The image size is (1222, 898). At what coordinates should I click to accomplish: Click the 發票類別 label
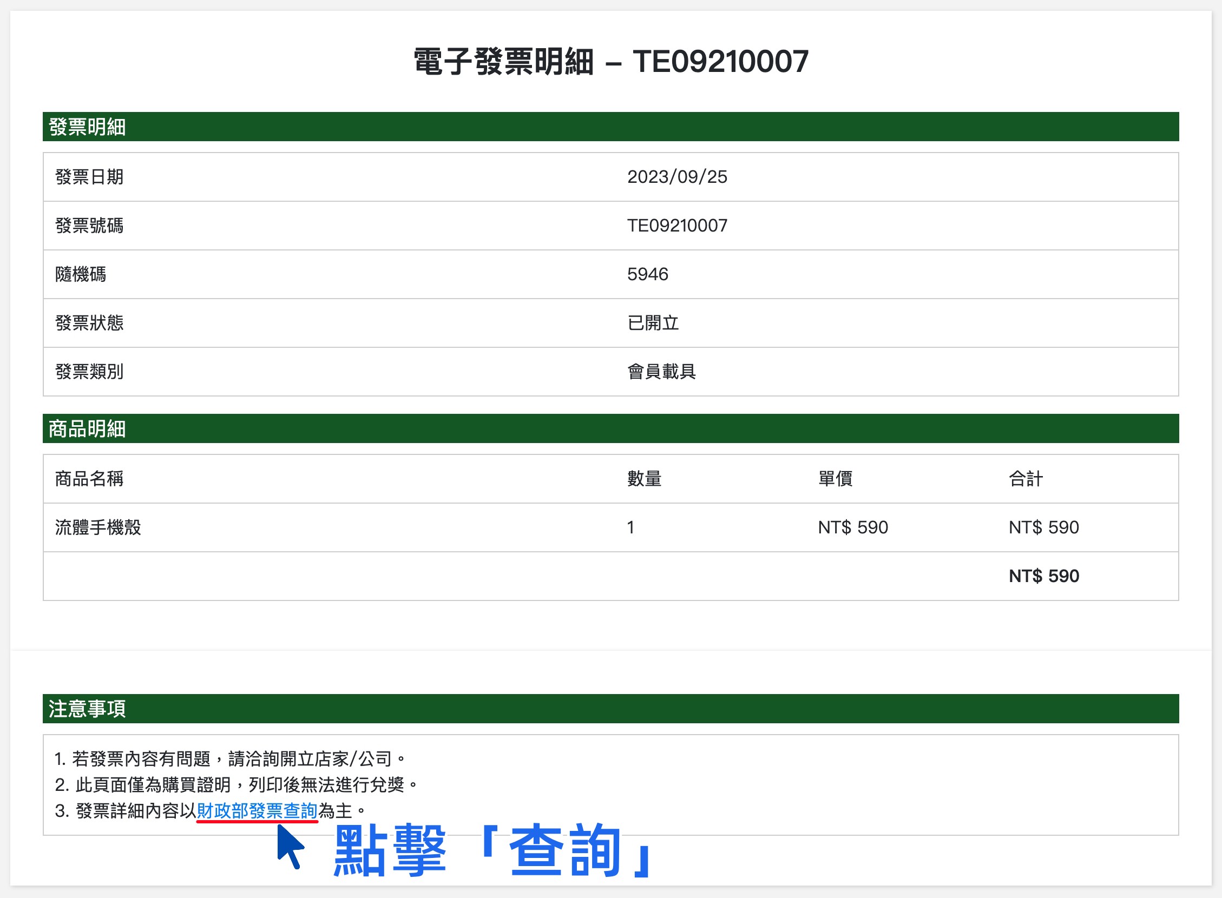coord(89,372)
